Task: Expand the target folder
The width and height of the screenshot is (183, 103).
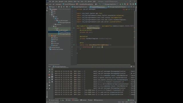Action: click(50, 36)
